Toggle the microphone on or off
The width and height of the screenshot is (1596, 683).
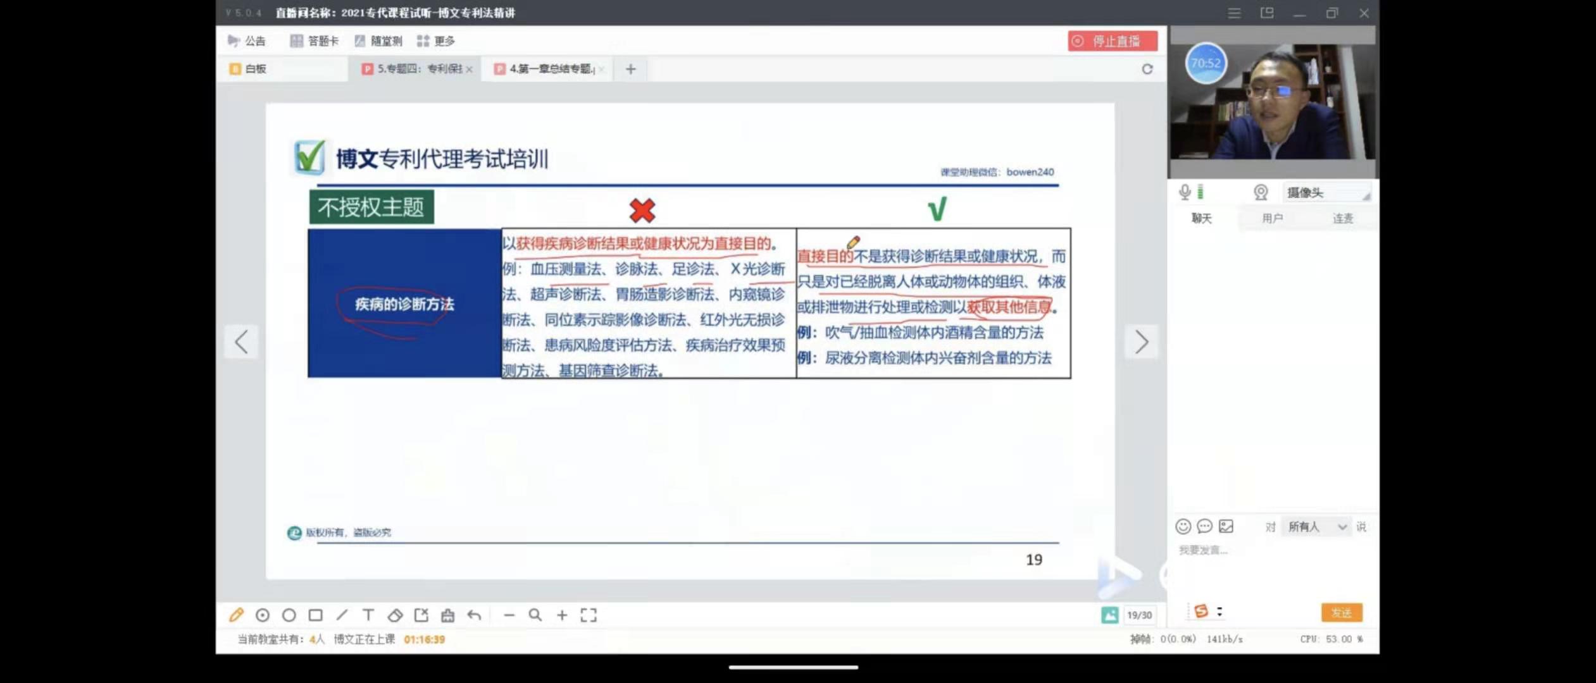tap(1185, 192)
